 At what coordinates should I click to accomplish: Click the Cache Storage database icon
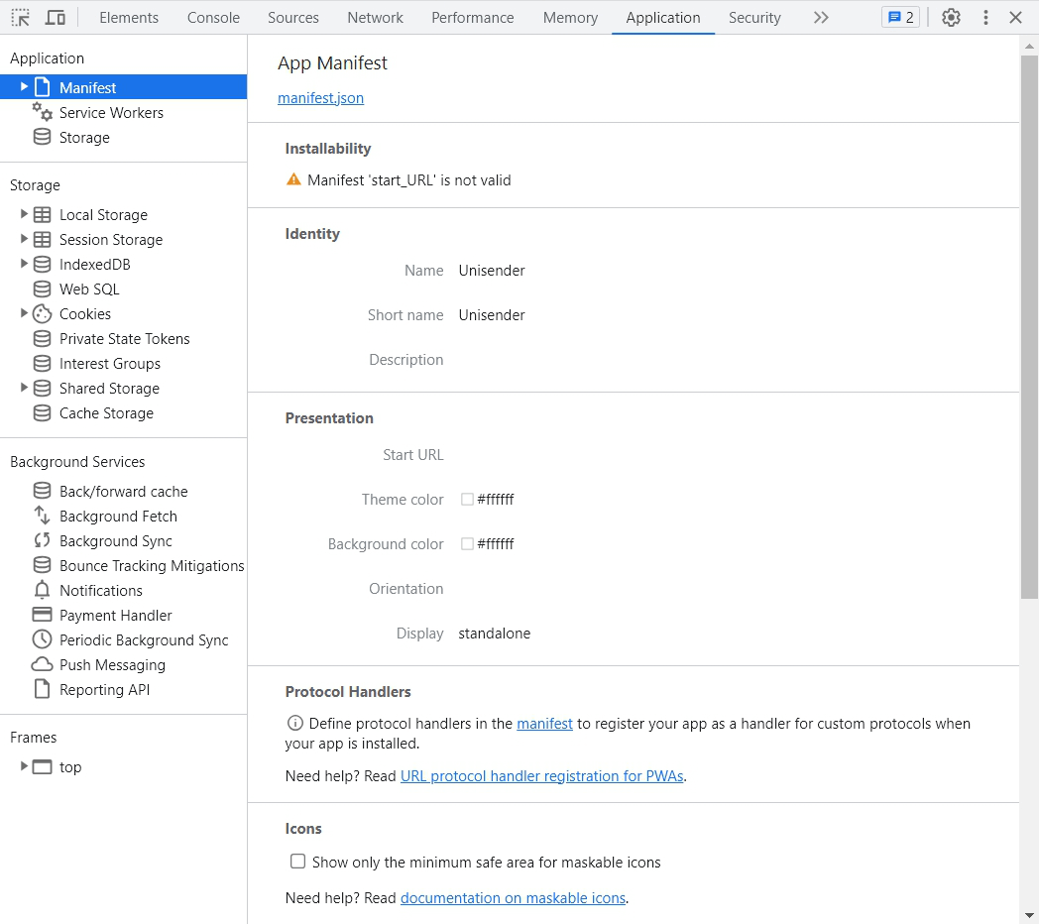tap(43, 412)
